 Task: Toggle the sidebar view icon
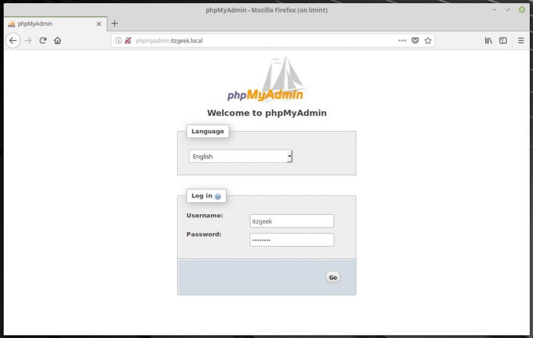(x=503, y=41)
